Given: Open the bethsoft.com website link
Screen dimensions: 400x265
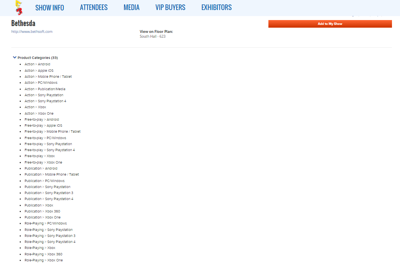Looking at the screenshot, I should click(32, 32).
